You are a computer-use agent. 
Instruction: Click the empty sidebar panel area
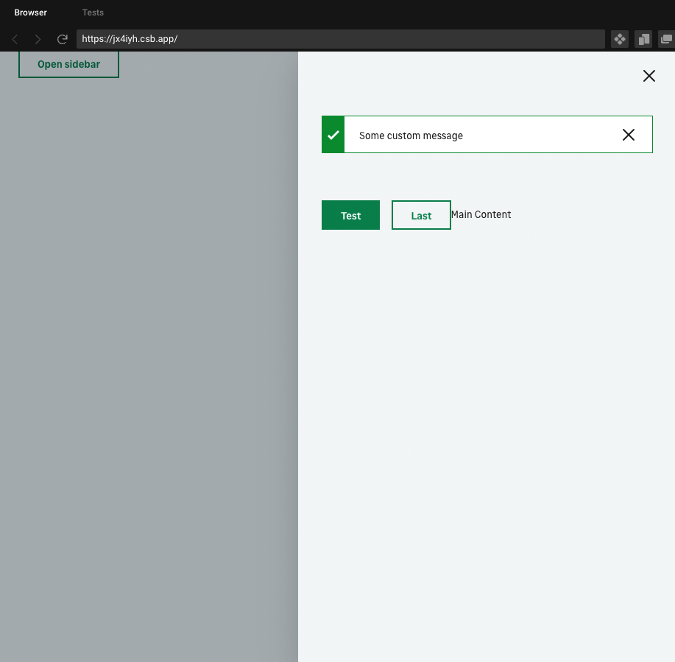(486, 442)
